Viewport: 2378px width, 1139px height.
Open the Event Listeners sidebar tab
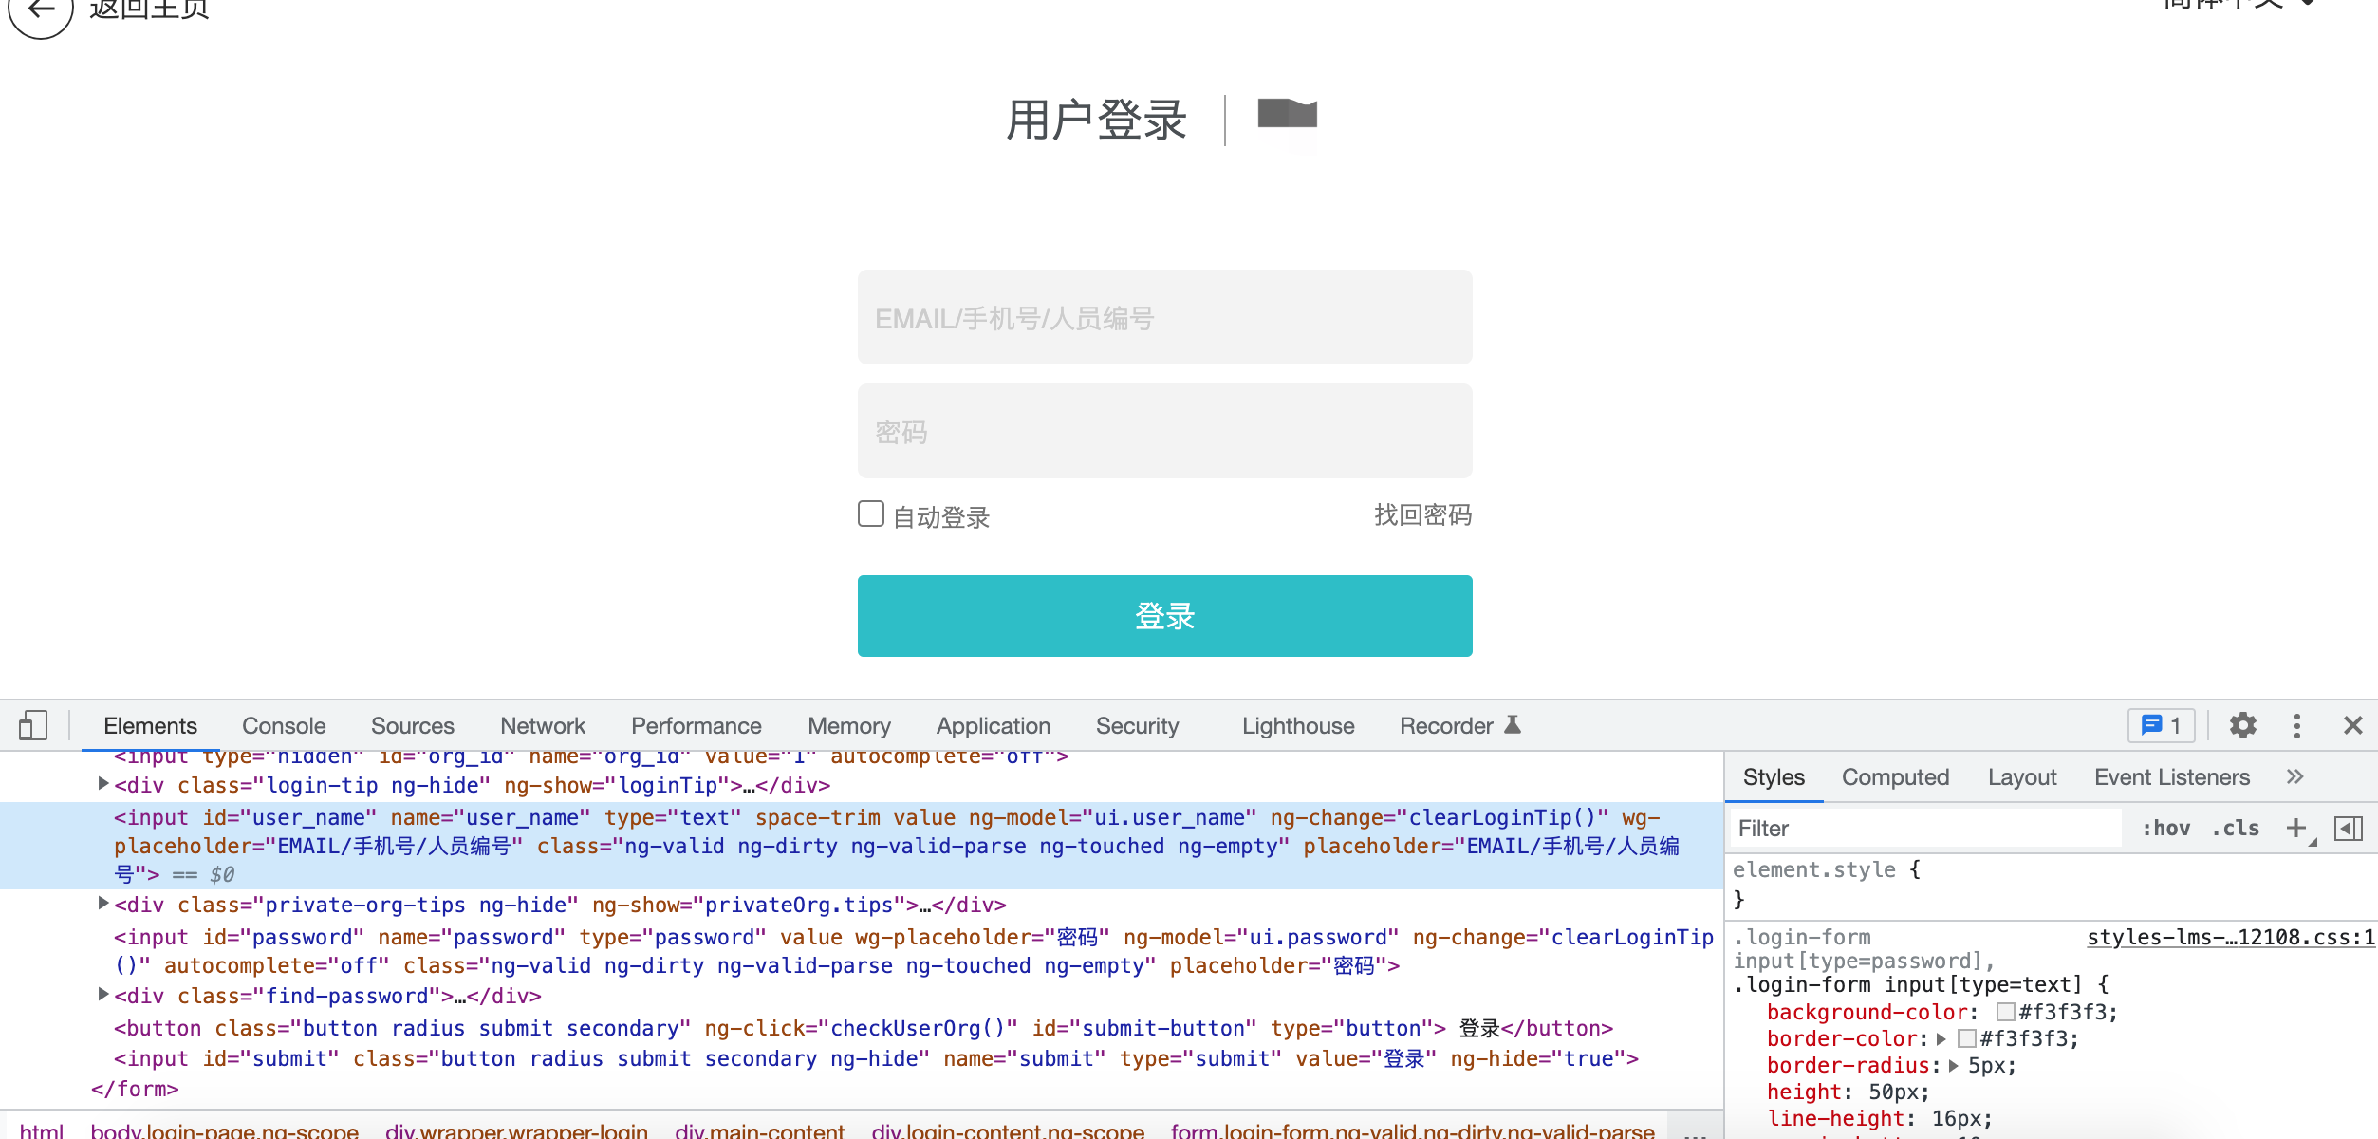[2172, 777]
